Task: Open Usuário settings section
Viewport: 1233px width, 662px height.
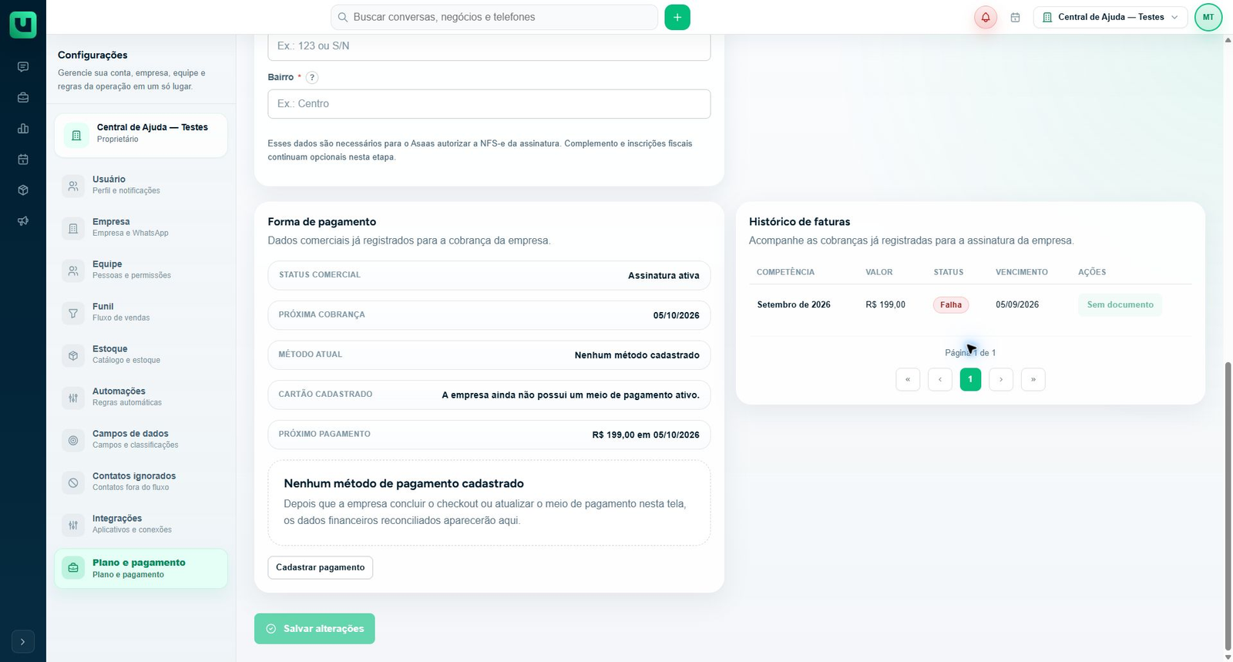Action: [x=140, y=185]
